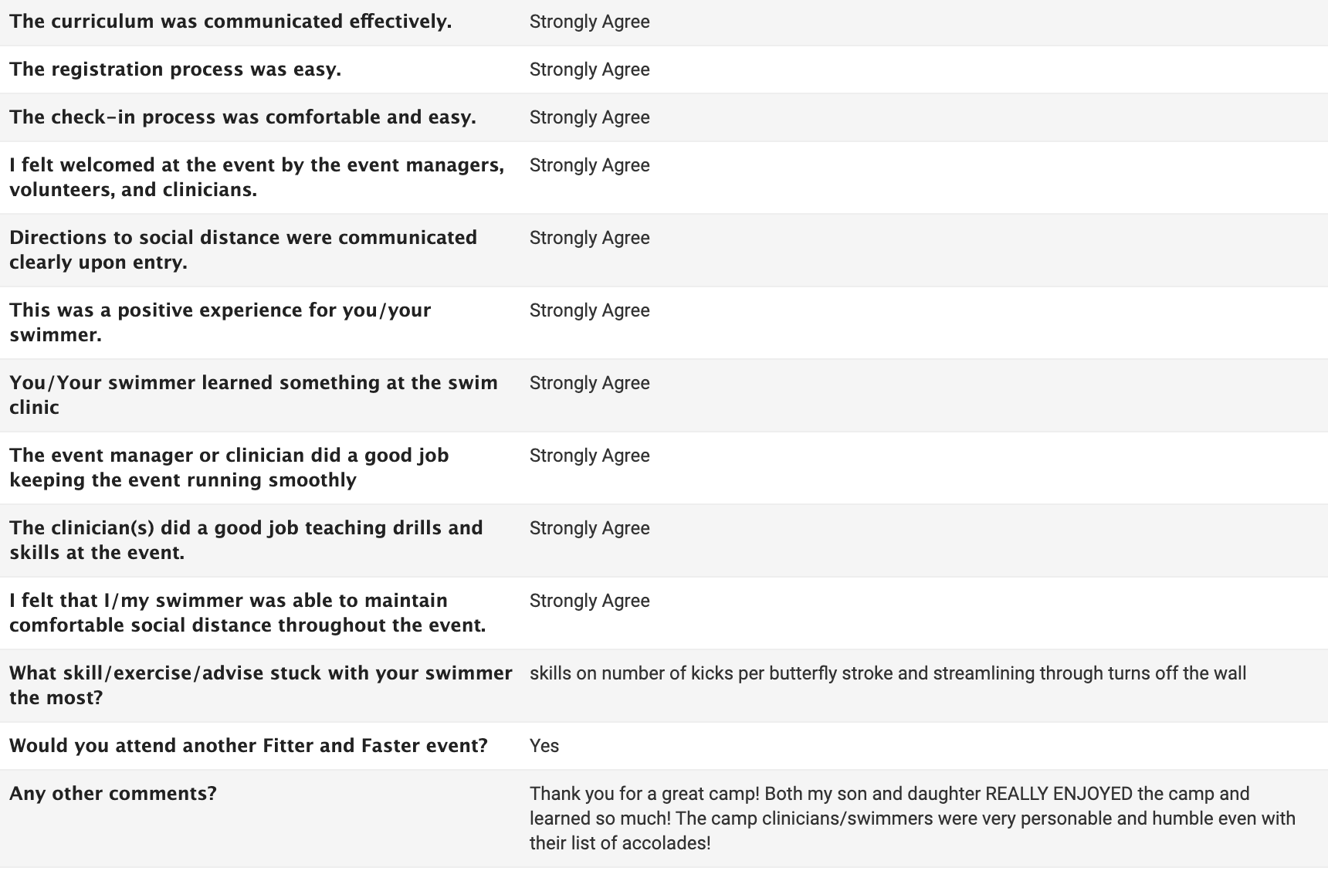Click 'Would you attend another Fitter and Faster event?'
This screenshot has height=871, width=1328.
click(x=249, y=746)
